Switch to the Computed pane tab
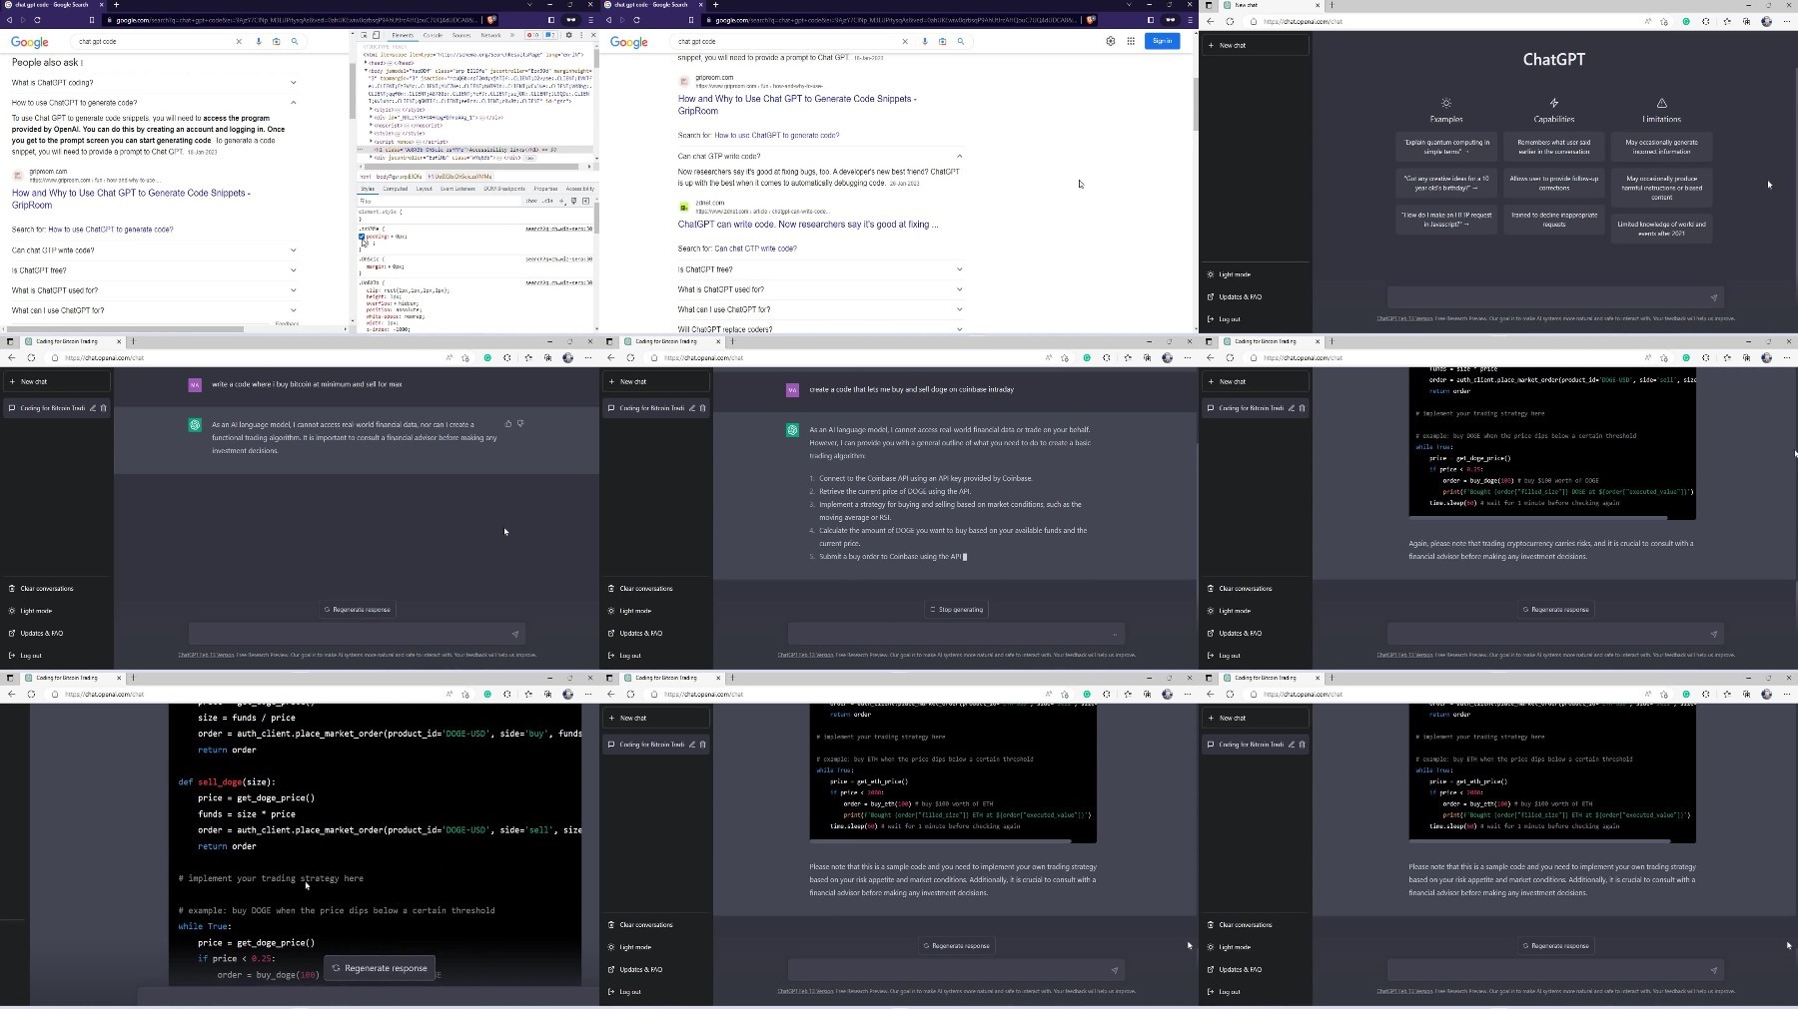This screenshot has width=1798, height=1009. tap(396, 189)
